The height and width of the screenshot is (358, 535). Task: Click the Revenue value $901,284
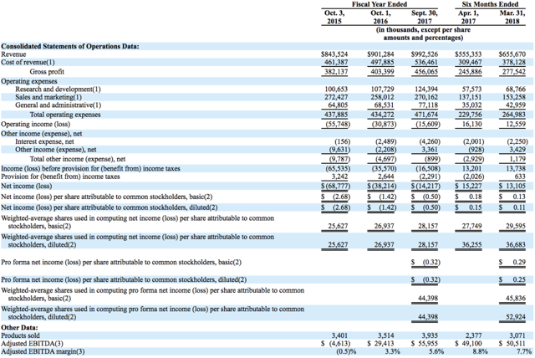click(380, 54)
